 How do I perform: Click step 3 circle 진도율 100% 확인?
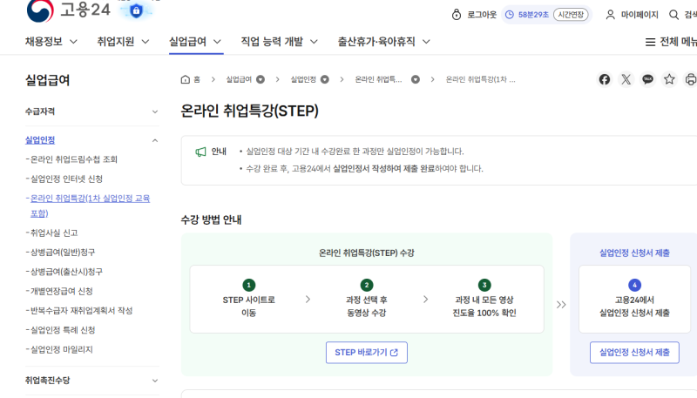[484, 285]
